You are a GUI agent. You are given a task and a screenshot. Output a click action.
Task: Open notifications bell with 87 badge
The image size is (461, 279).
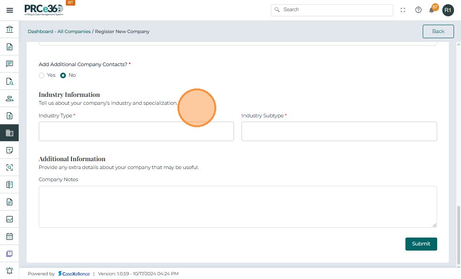pos(432,10)
